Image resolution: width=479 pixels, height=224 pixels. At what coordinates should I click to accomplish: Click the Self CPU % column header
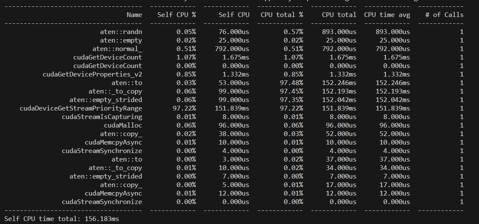177,14
